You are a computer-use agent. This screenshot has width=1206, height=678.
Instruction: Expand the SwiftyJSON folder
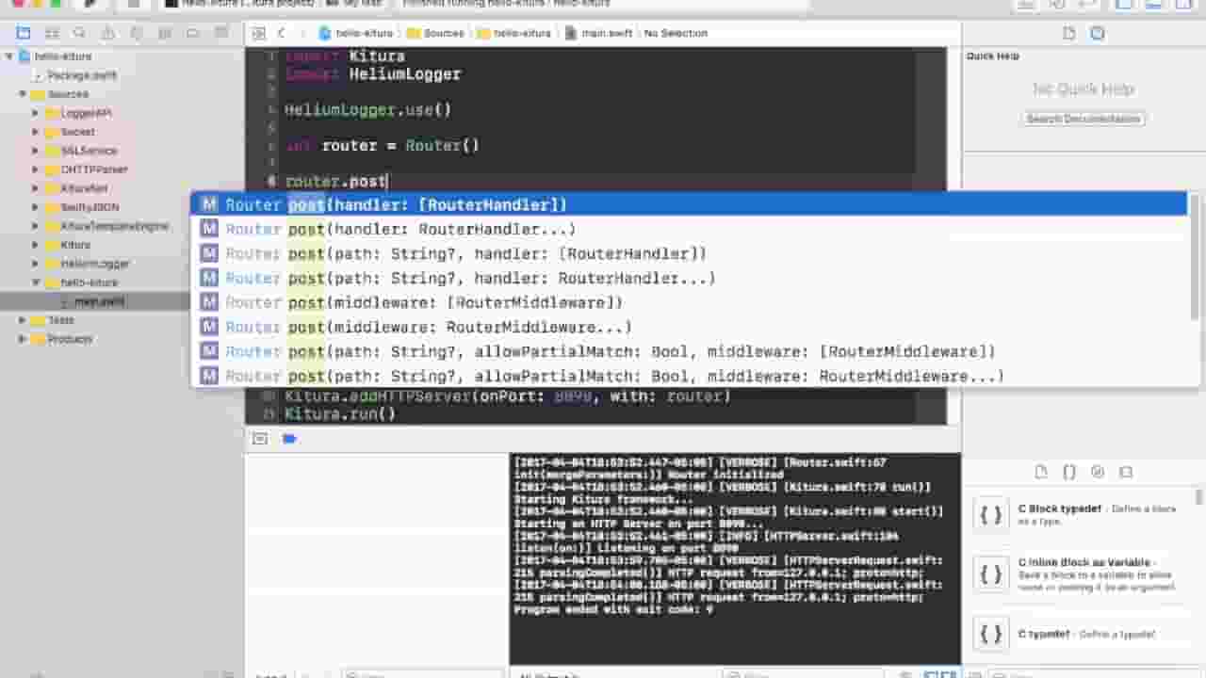pyautogui.click(x=36, y=207)
